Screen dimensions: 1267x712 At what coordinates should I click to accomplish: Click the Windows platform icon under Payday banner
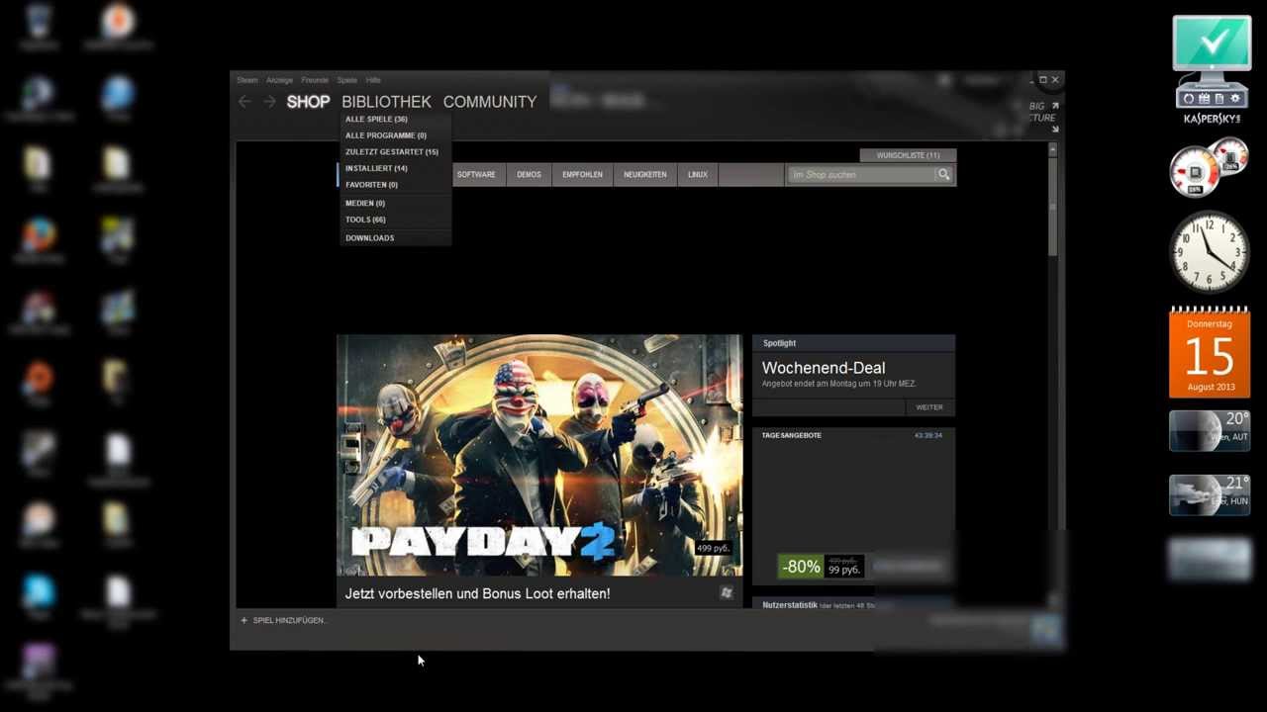tap(726, 592)
